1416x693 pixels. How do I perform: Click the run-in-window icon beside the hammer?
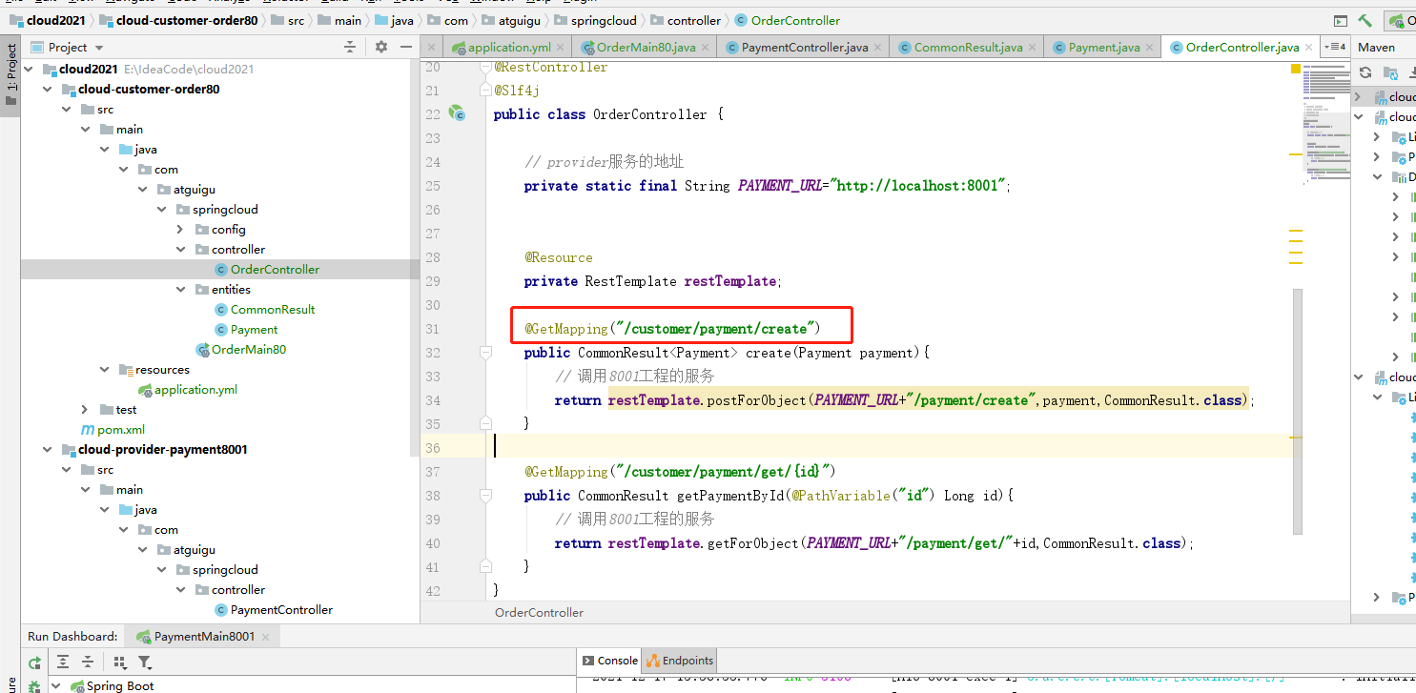pyautogui.click(x=1341, y=20)
